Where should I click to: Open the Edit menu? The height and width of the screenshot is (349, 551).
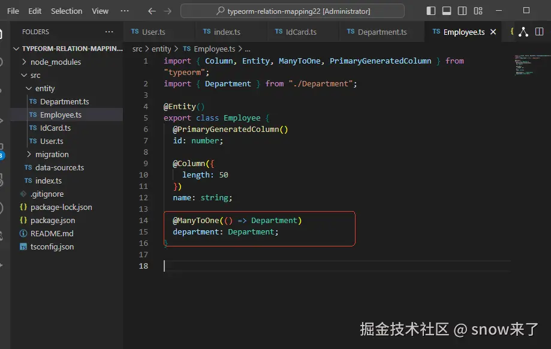(35, 11)
